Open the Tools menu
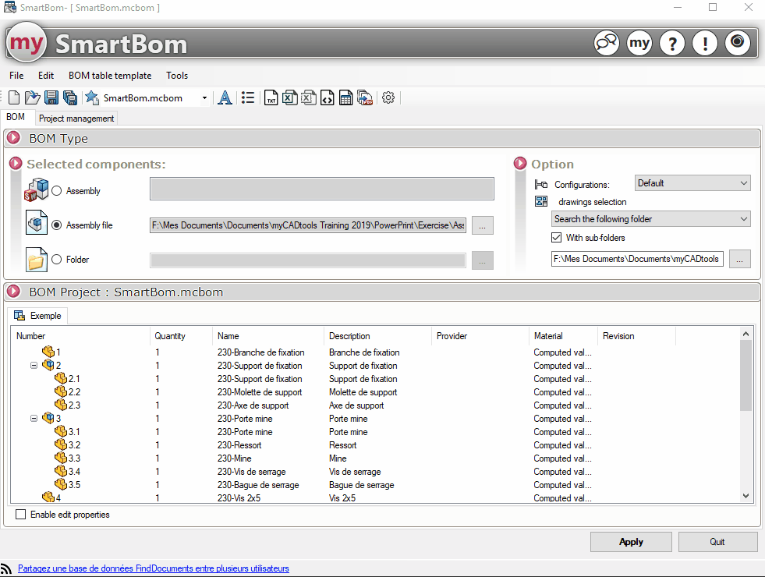Viewport: 765px width, 577px height. [x=176, y=76]
